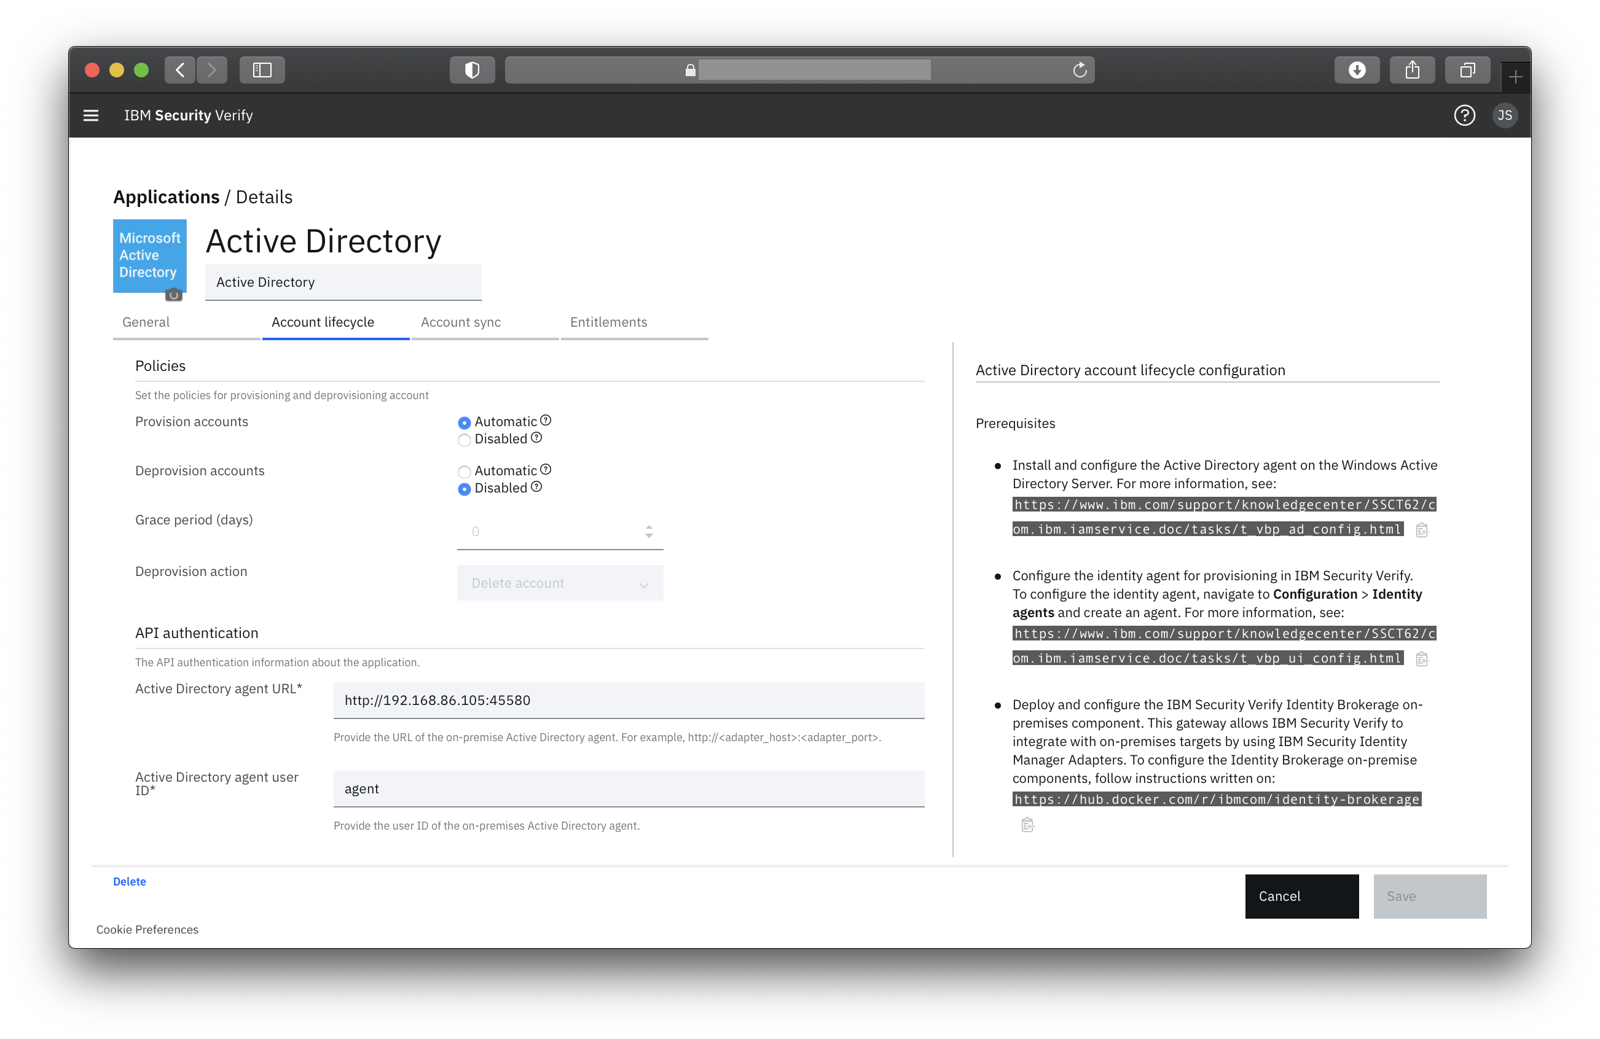Copy the t_vbp_ui_config documentation URL
Screen dimensions: 1600x1039
tap(1422, 660)
